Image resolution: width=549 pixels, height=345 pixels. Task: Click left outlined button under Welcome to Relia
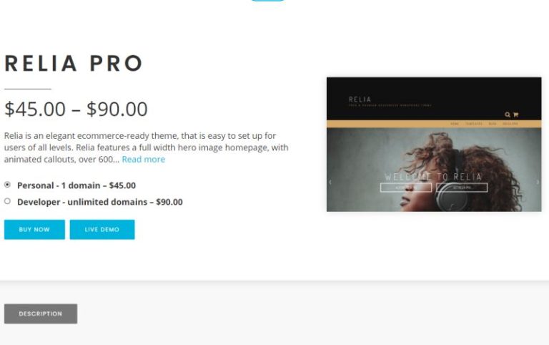pyautogui.click(x=406, y=188)
